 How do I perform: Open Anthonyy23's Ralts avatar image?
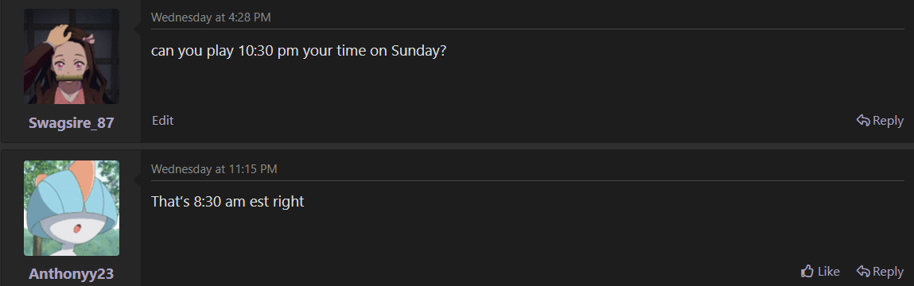[x=72, y=208]
